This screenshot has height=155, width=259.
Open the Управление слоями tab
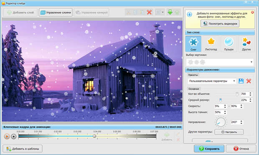point(56,12)
